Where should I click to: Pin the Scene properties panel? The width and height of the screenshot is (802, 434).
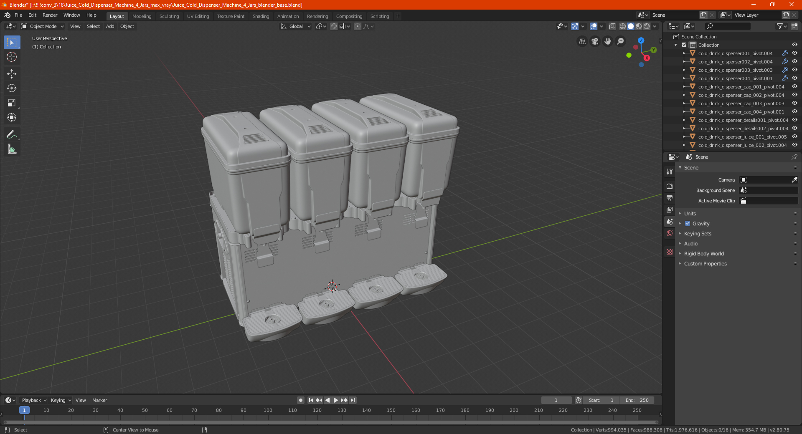(x=794, y=157)
